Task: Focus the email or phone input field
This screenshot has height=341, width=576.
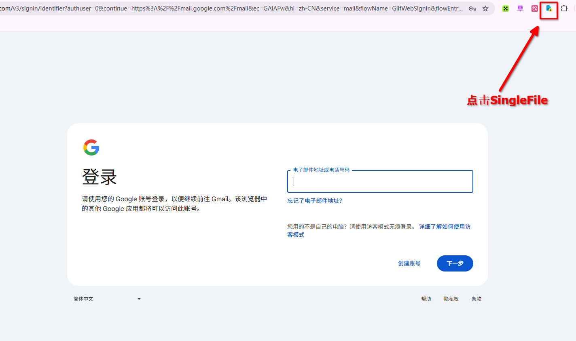Action: (380, 181)
